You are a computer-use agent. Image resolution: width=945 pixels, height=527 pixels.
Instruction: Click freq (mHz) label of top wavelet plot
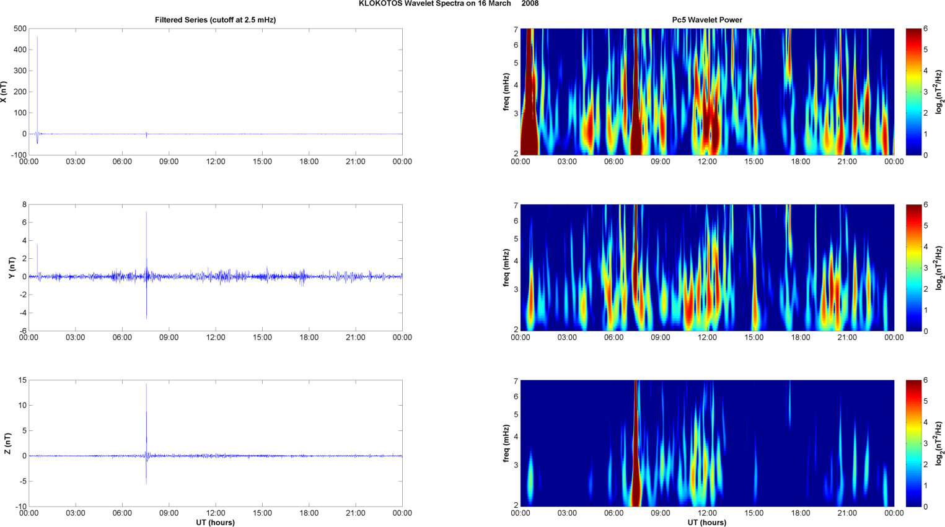pyautogui.click(x=506, y=92)
